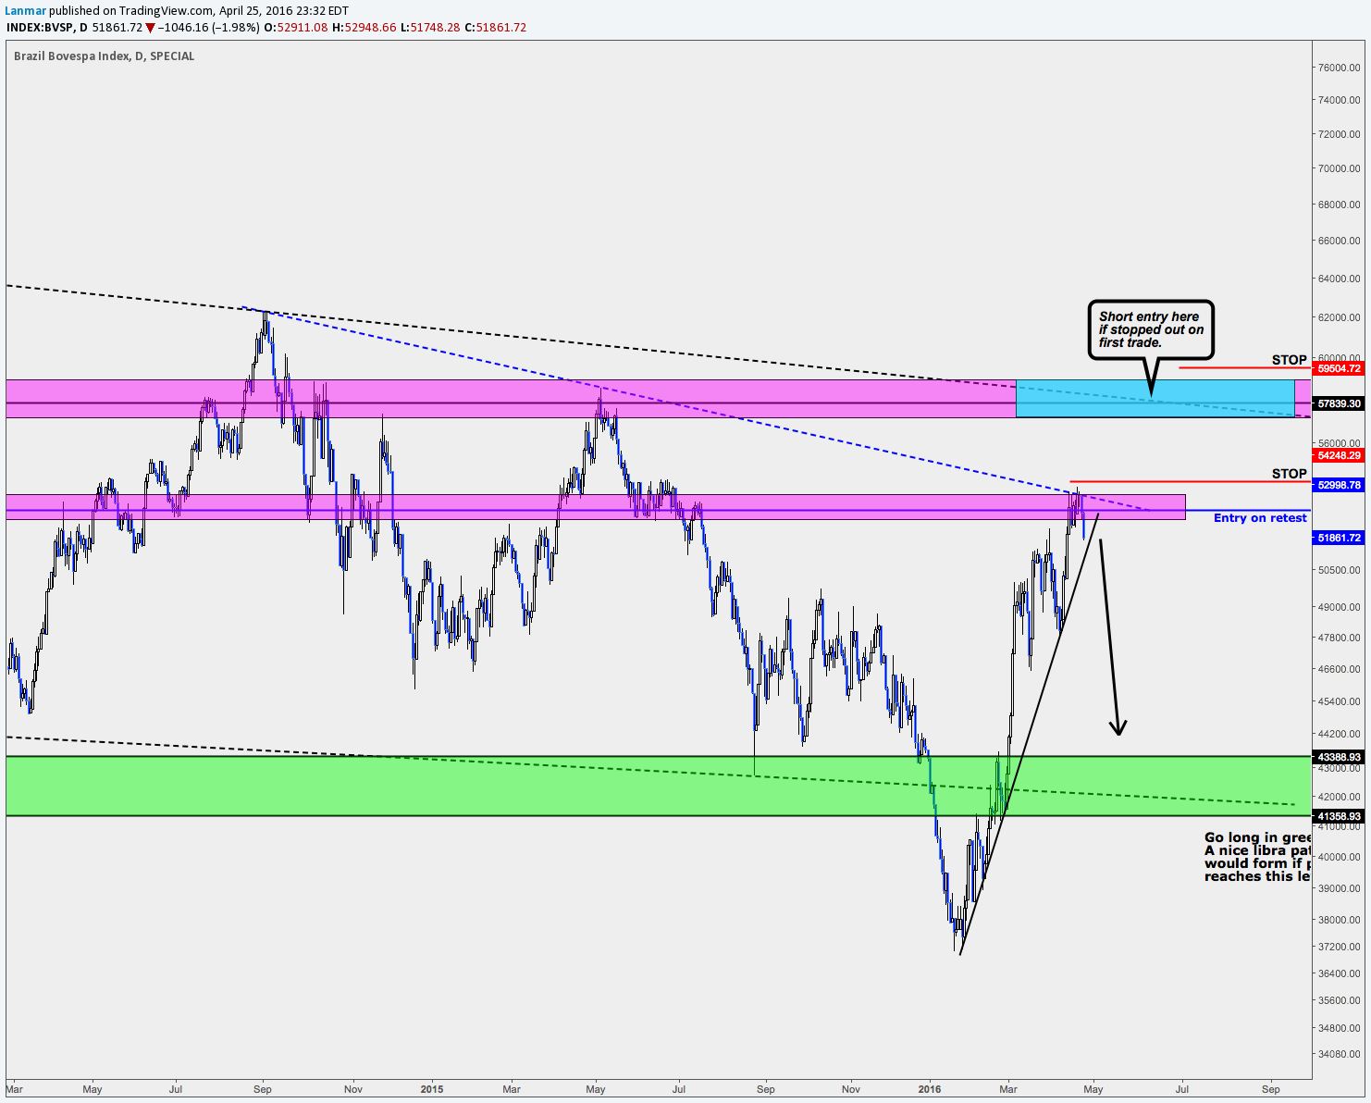The height and width of the screenshot is (1103, 1371).
Task: Select the light blue short-entry zone rectangle
Action: [x=1155, y=398]
